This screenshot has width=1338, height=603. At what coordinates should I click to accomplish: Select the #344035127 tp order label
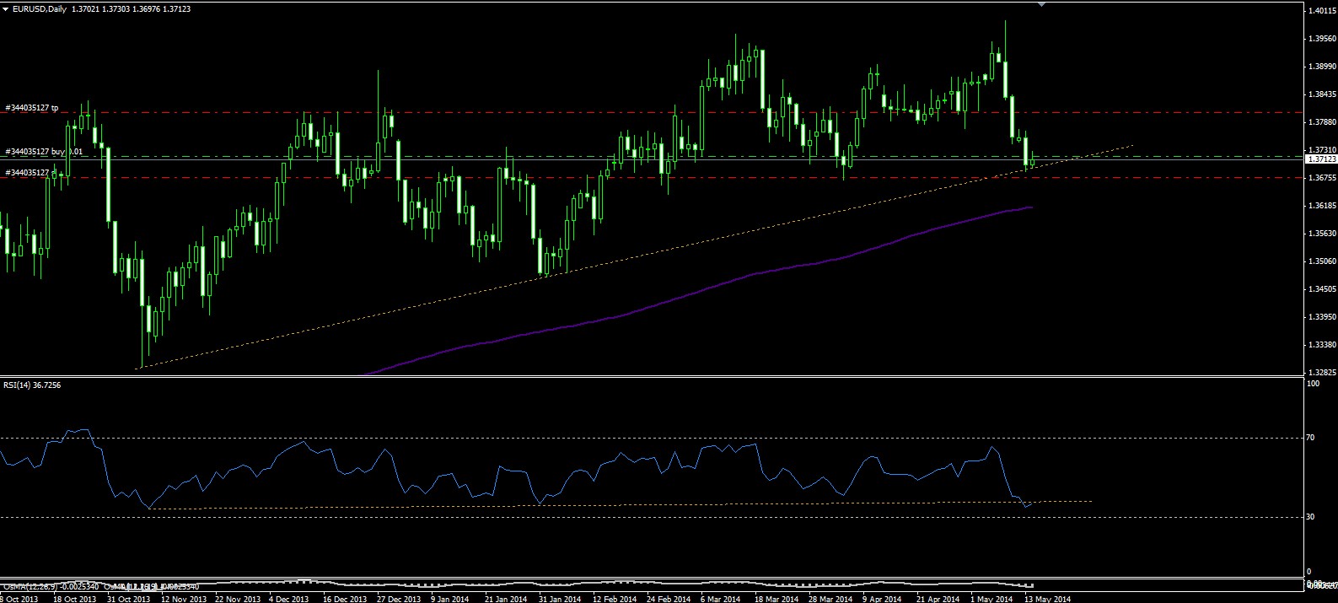(x=32, y=108)
